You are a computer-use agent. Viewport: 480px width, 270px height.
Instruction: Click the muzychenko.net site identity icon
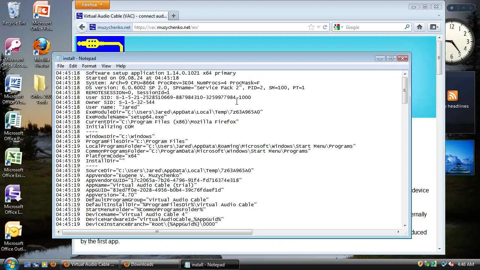93,27
